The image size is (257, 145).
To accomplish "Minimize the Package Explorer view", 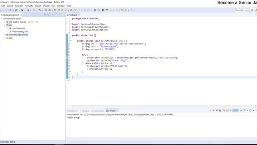I will click(x=59, y=14).
